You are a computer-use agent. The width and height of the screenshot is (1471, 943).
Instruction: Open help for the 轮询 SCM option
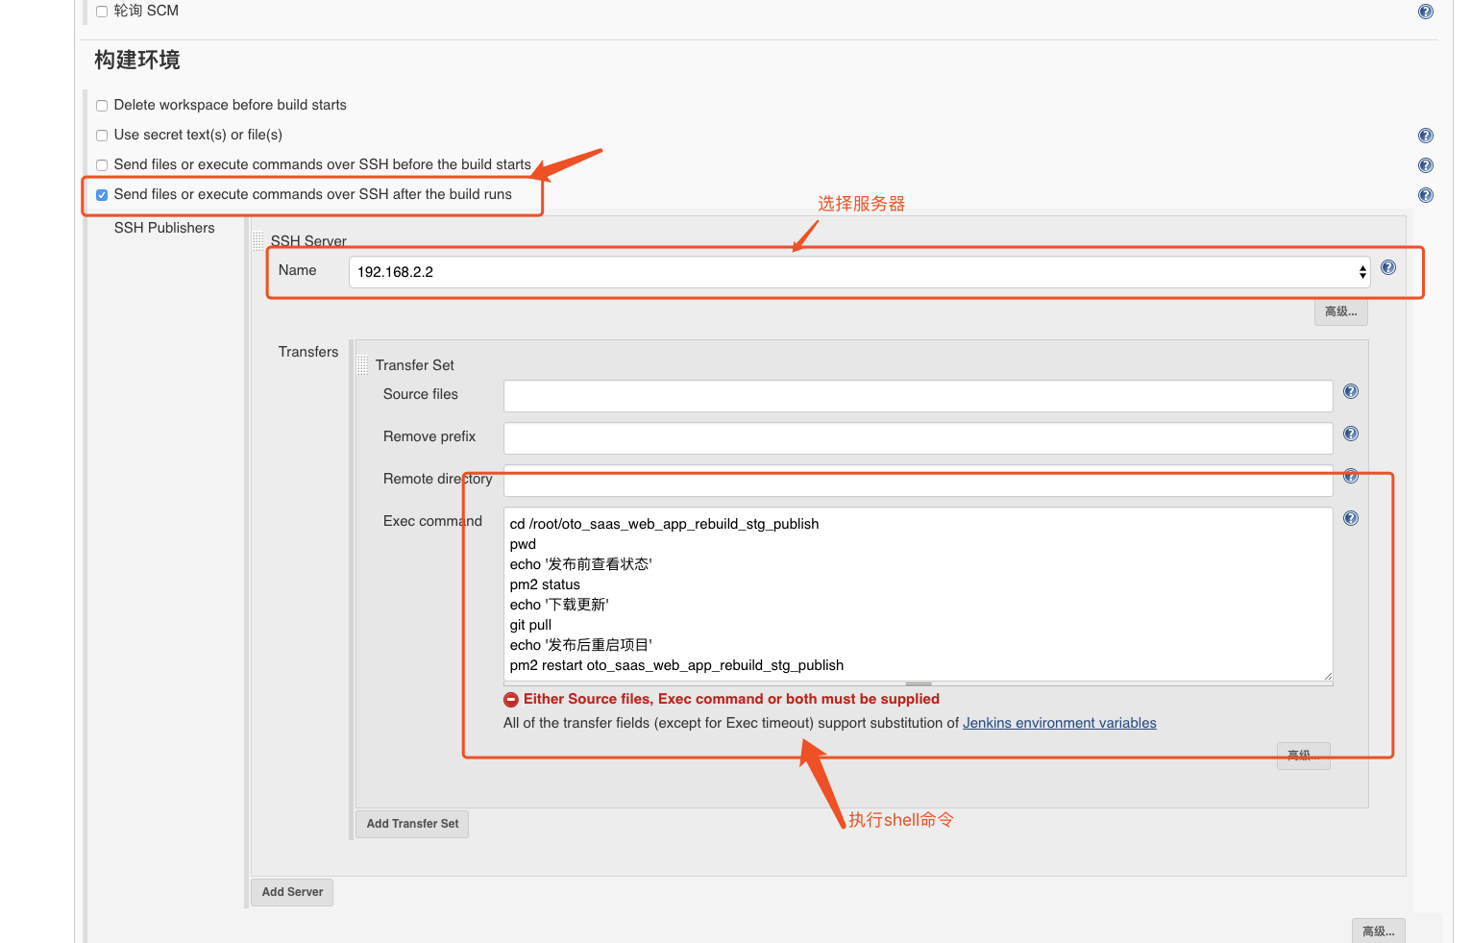point(1425,12)
